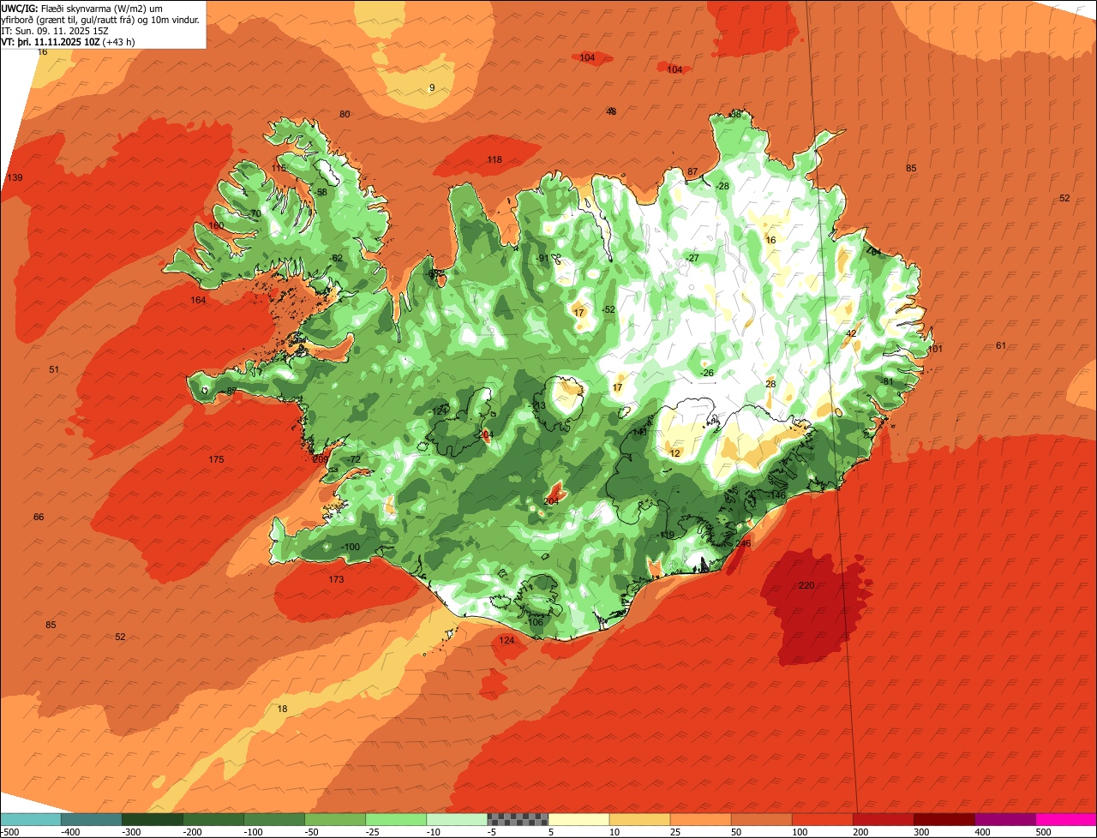The width and height of the screenshot is (1097, 838).
Task: Click the legend swatch between -400 and -300
Action: 91,819
